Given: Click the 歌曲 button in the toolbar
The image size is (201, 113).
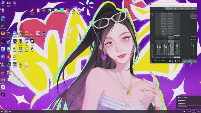Looking at the screenshot, I should pyautogui.click(x=187, y=9).
